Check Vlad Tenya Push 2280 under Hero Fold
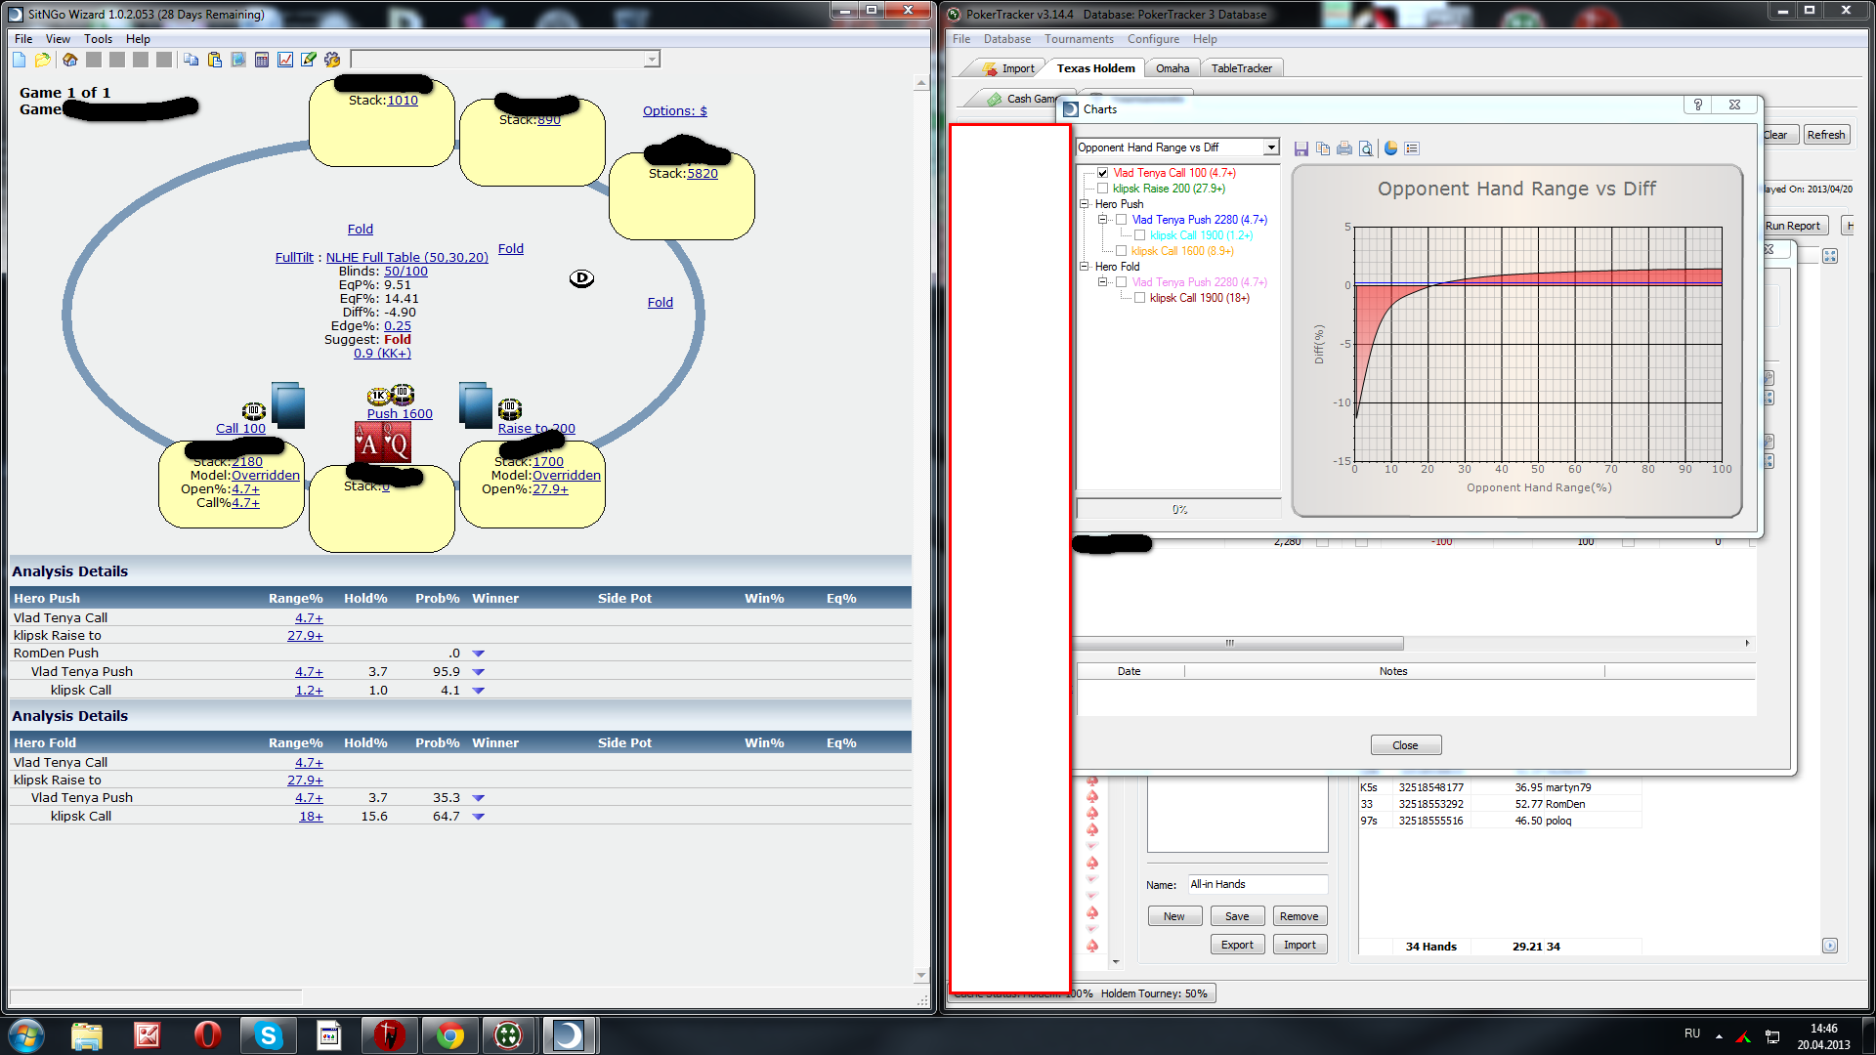 [x=1122, y=282]
